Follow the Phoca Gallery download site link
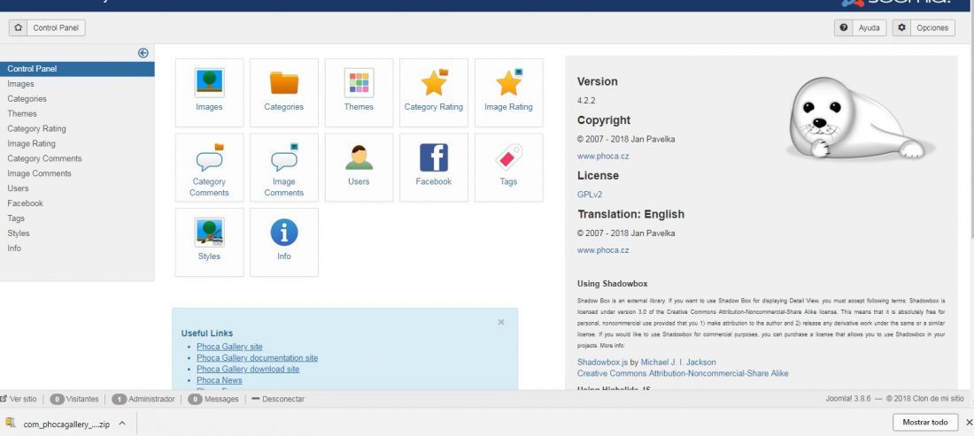The height and width of the screenshot is (436, 974). point(248,369)
